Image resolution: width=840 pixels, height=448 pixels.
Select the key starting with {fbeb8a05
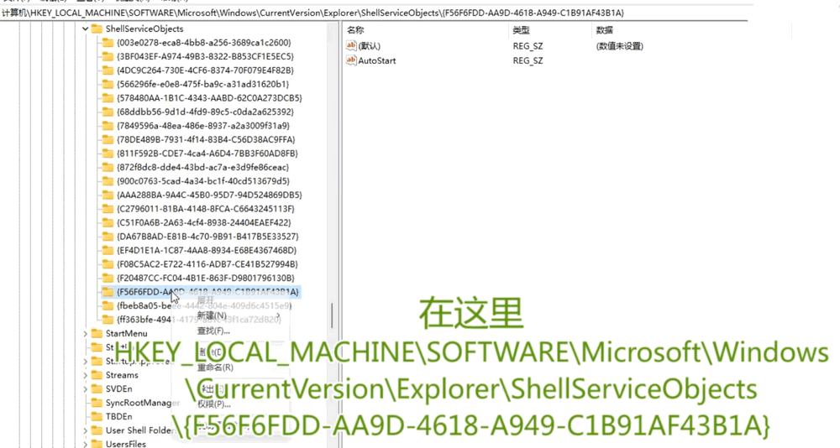[204, 306]
